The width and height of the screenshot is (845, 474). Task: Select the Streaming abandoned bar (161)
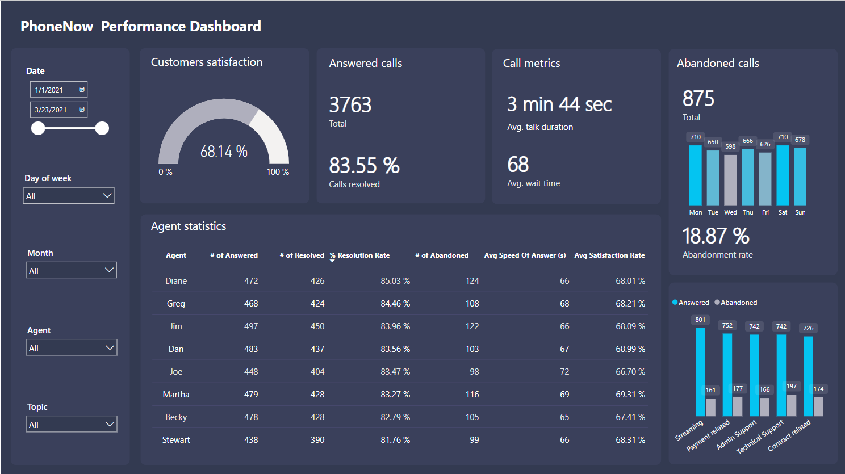pyautogui.click(x=710, y=407)
